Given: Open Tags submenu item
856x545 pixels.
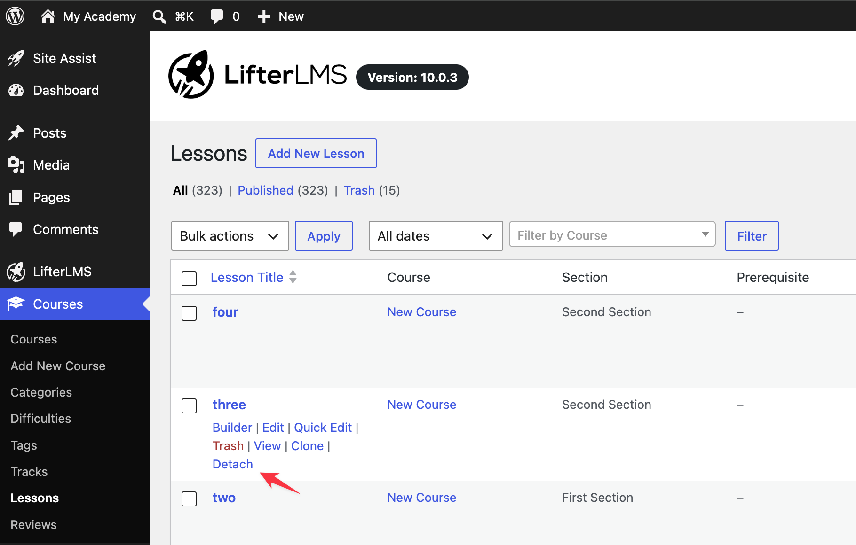Looking at the screenshot, I should click(x=24, y=445).
